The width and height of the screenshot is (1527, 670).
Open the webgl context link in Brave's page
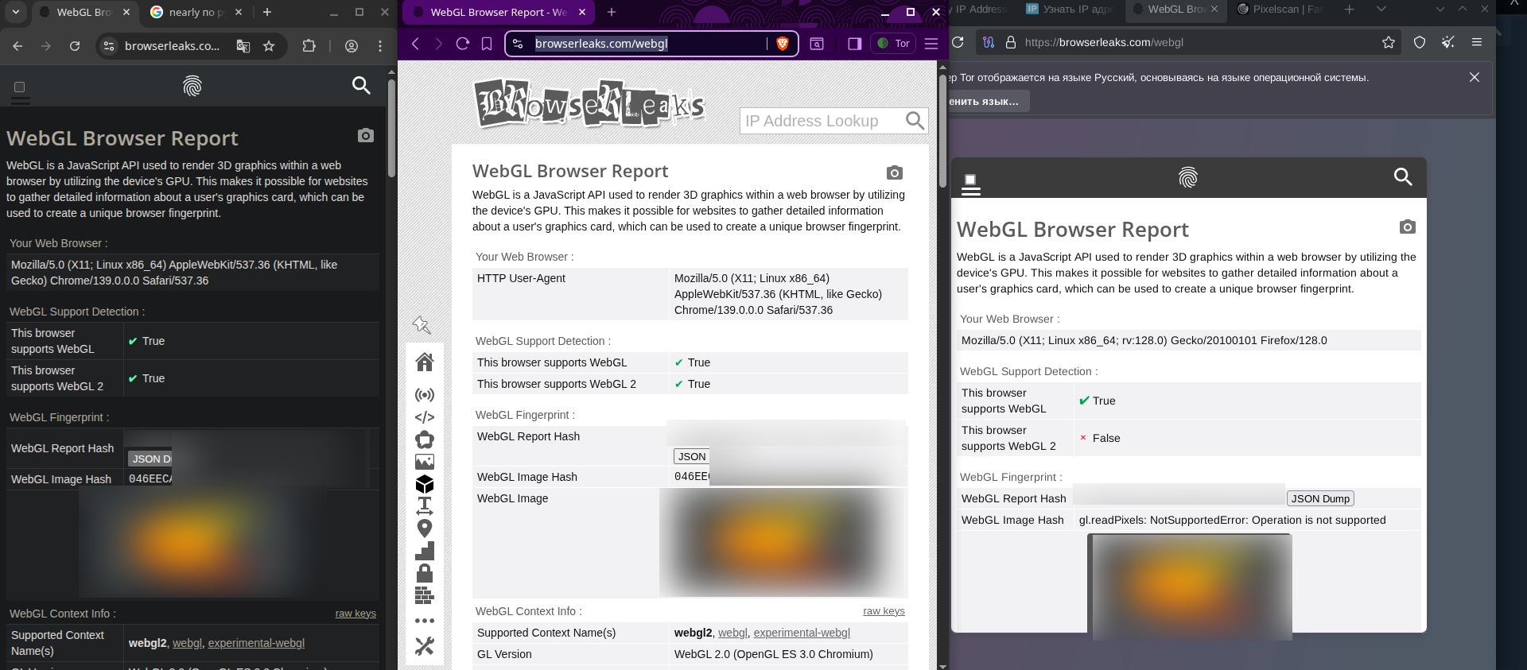[x=732, y=633]
